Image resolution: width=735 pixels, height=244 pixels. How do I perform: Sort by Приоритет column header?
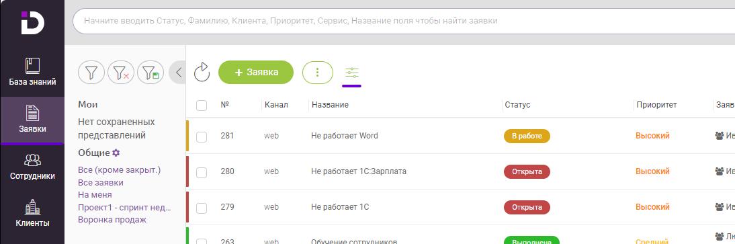[656, 105]
